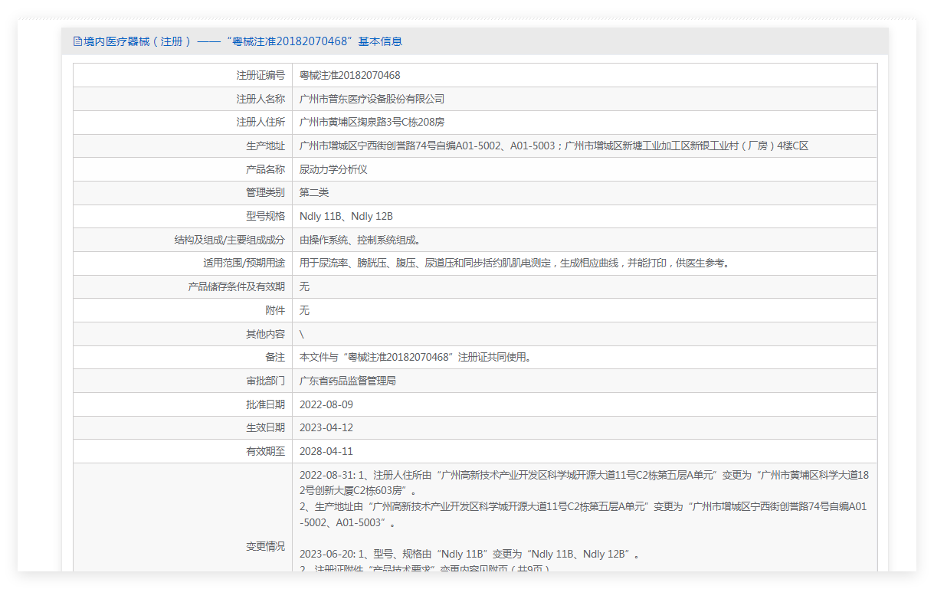Select approval date 2022-08-09
Screen dimensions: 934x589
[326, 404]
